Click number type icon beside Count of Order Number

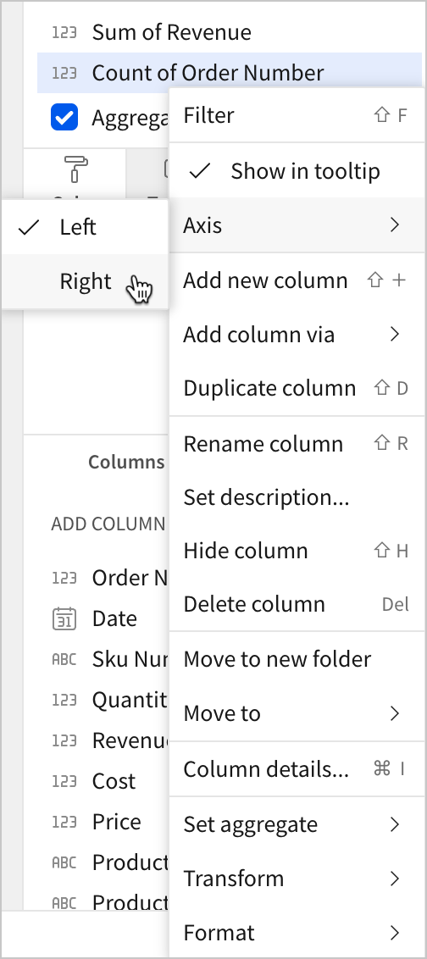click(x=64, y=73)
